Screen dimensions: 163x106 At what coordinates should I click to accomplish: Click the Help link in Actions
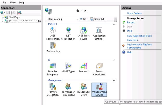130,52
